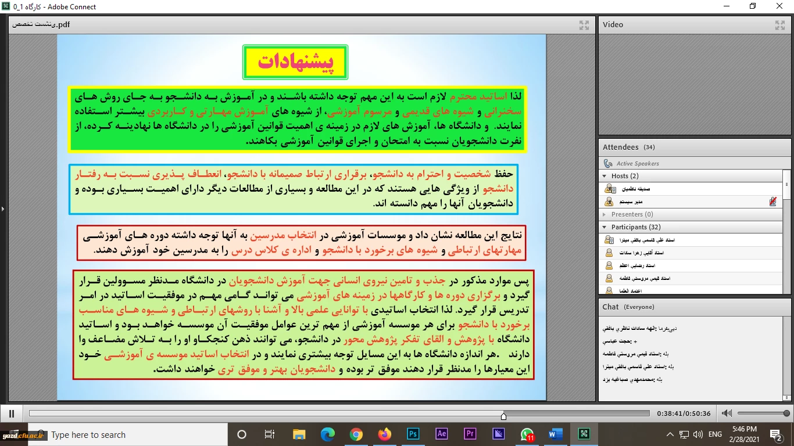Image resolution: width=794 pixels, height=446 pixels.
Task: Maximize the Video pod to full screen
Action: click(x=780, y=25)
